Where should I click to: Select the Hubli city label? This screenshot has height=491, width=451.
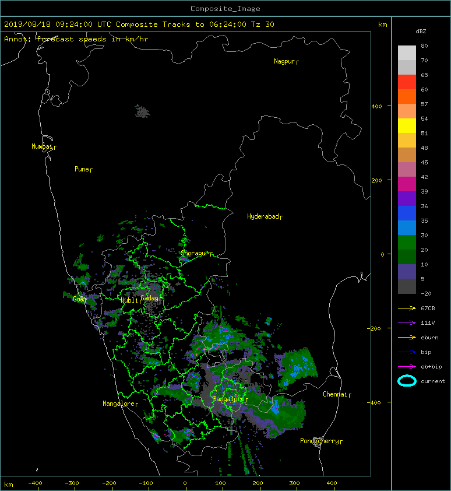tap(131, 300)
